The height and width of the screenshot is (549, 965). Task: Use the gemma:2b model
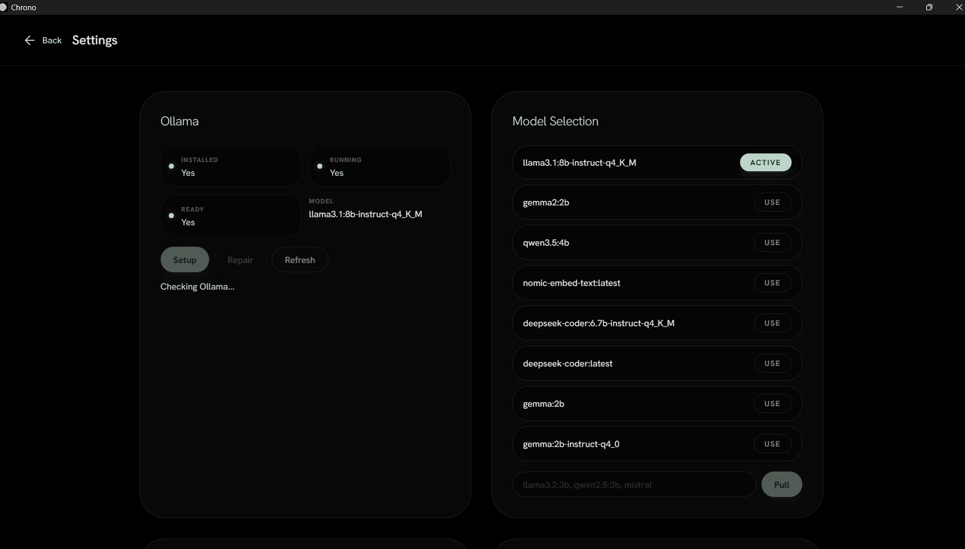[772, 403]
